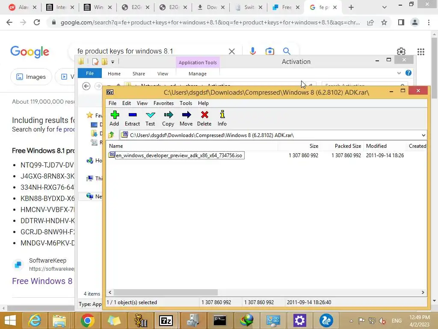Open Chrome profile avatar
Screen dimensions: 438x329
tap(415, 22)
